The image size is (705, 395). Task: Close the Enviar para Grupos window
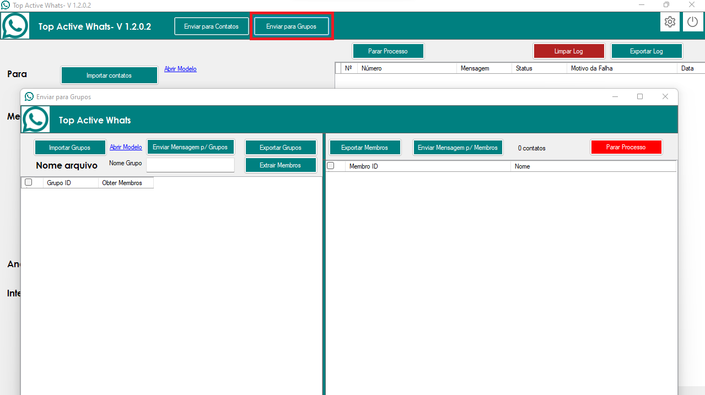pyautogui.click(x=665, y=96)
